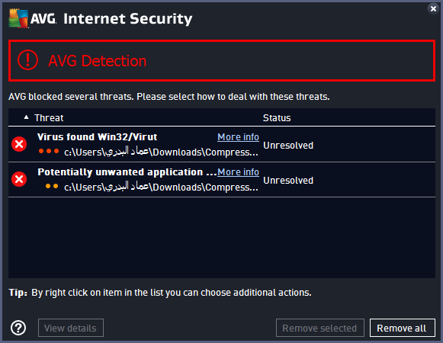This screenshot has width=443, height=343.
Task: Sort the list by the Status column header
Action: [x=277, y=118]
